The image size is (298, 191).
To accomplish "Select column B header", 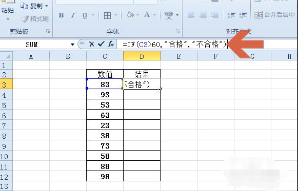I will (x=68, y=56).
